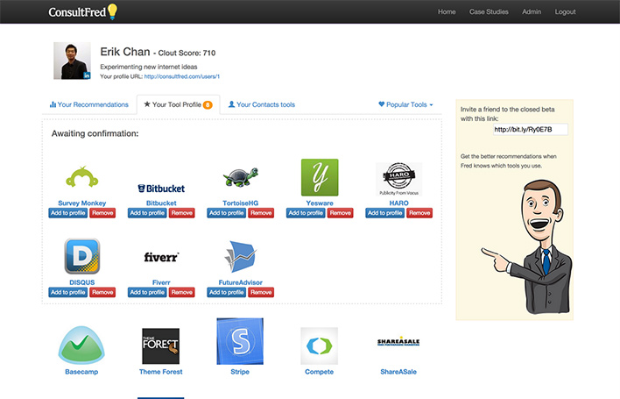Screen dimensions: 620x399
Task: Open the Popular Tools dropdown
Action: [x=405, y=104]
